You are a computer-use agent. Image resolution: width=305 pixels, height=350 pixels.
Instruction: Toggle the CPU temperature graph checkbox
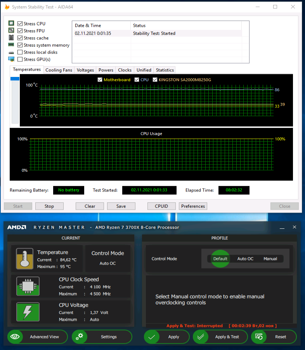coord(137,80)
